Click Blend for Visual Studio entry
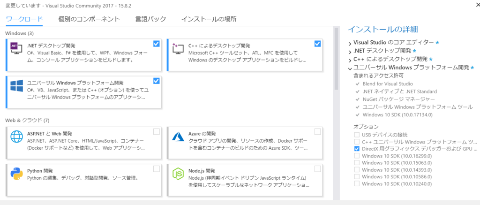Screen dimensions: 480x205 pos(388,84)
